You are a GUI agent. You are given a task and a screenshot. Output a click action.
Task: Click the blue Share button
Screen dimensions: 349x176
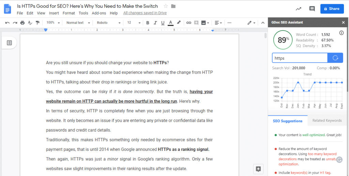tap(330, 9)
